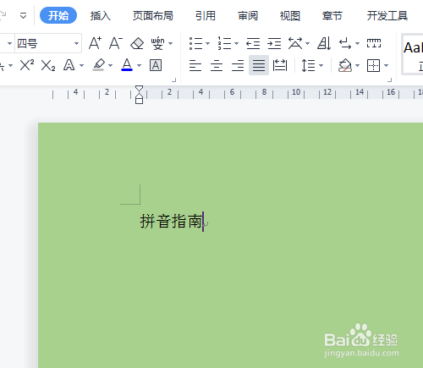Decrease paragraph indent
This screenshot has width=423, height=368.
coord(253,43)
